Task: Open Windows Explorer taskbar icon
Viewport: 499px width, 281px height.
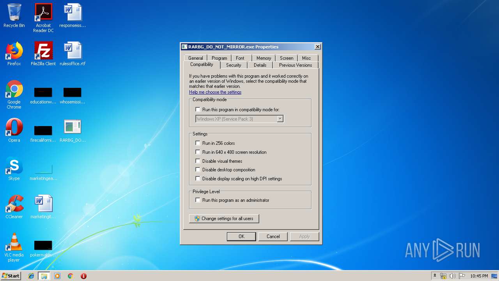Action: tap(44, 276)
